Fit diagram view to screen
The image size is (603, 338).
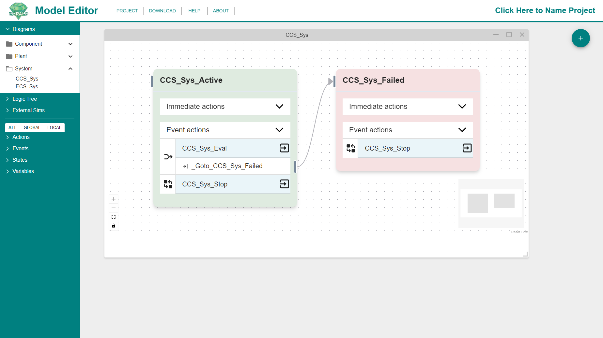click(x=114, y=217)
